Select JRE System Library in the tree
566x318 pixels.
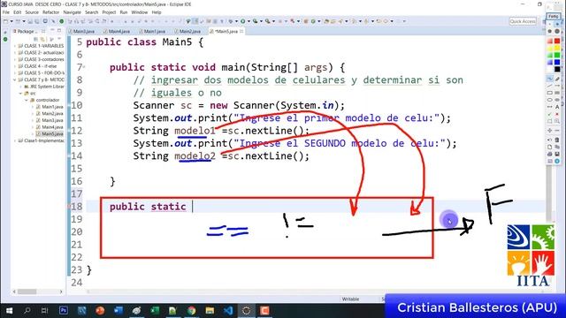44,87
